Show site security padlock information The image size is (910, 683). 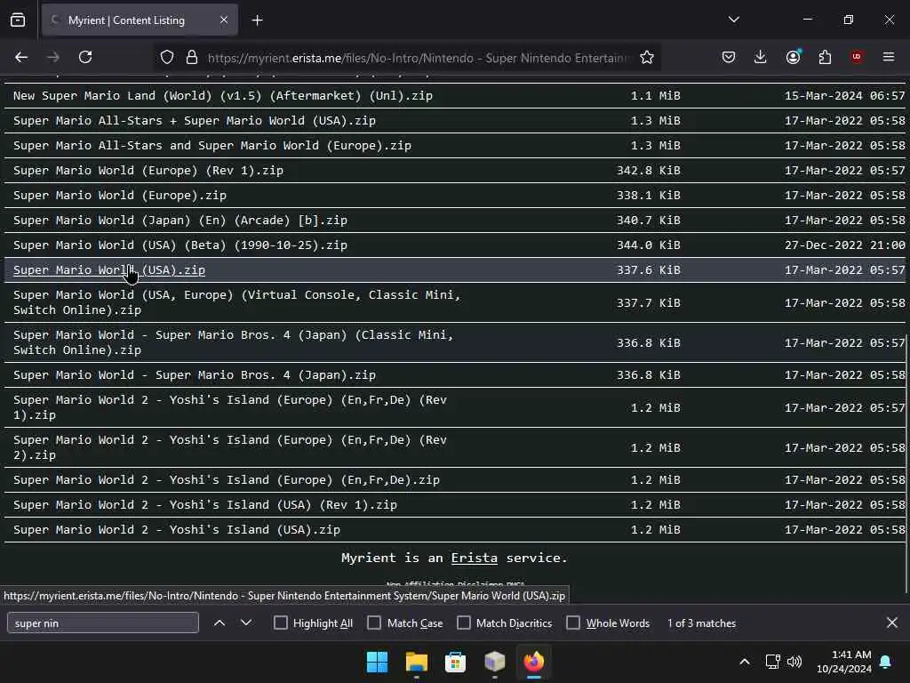click(x=192, y=58)
